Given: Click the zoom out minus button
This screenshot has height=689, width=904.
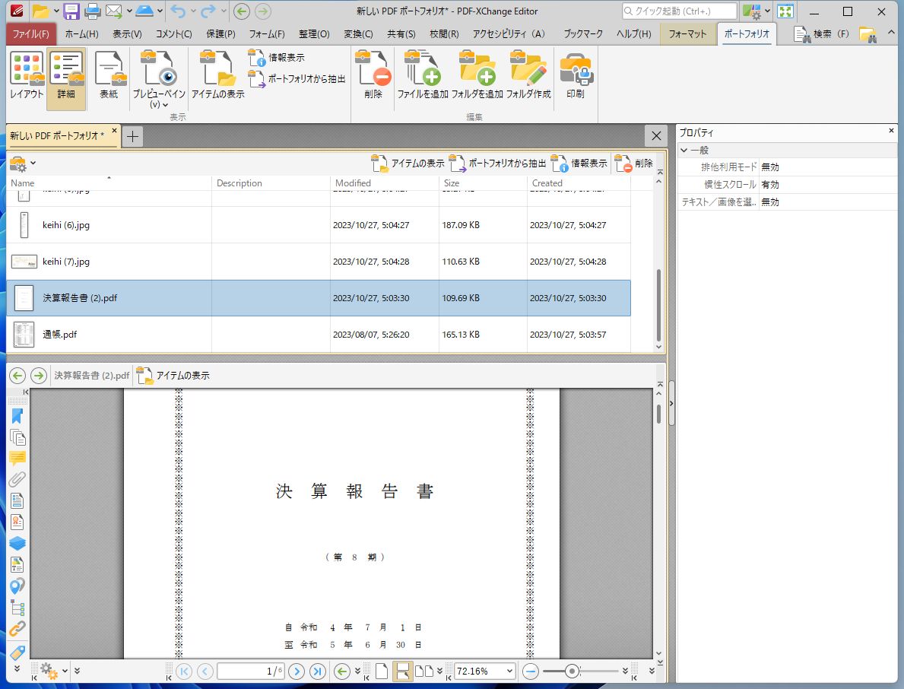Looking at the screenshot, I should tap(531, 671).
